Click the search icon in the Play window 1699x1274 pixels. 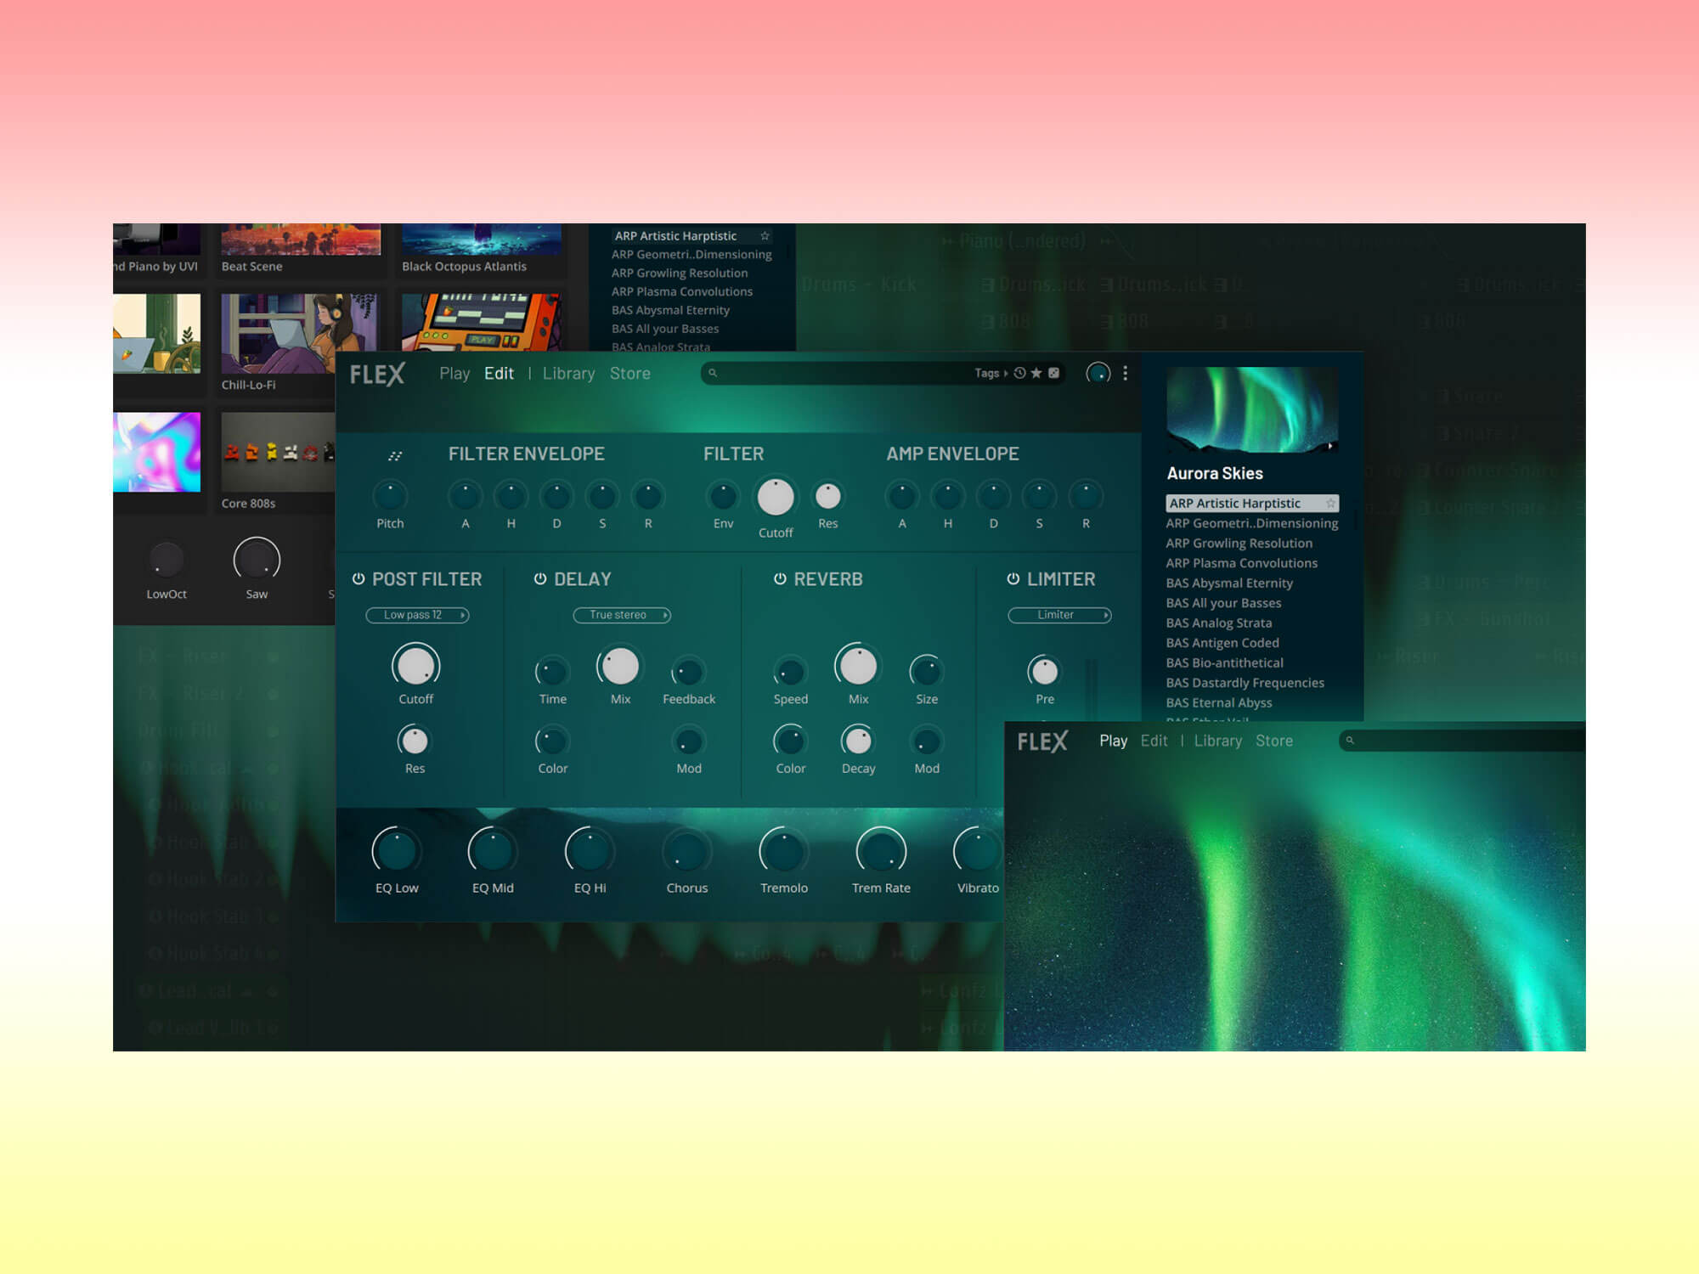(x=1350, y=741)
